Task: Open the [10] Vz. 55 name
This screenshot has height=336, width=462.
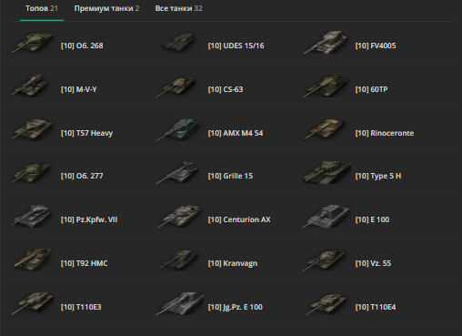Action: pyautogui.click(x=373, y=263)
